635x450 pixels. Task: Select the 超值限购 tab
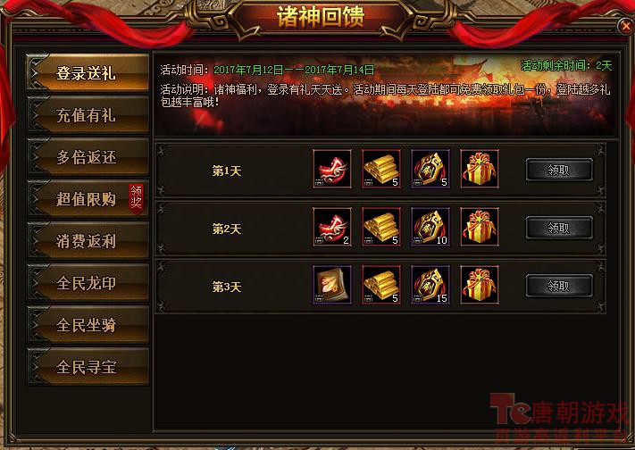[x=88, y=199]
